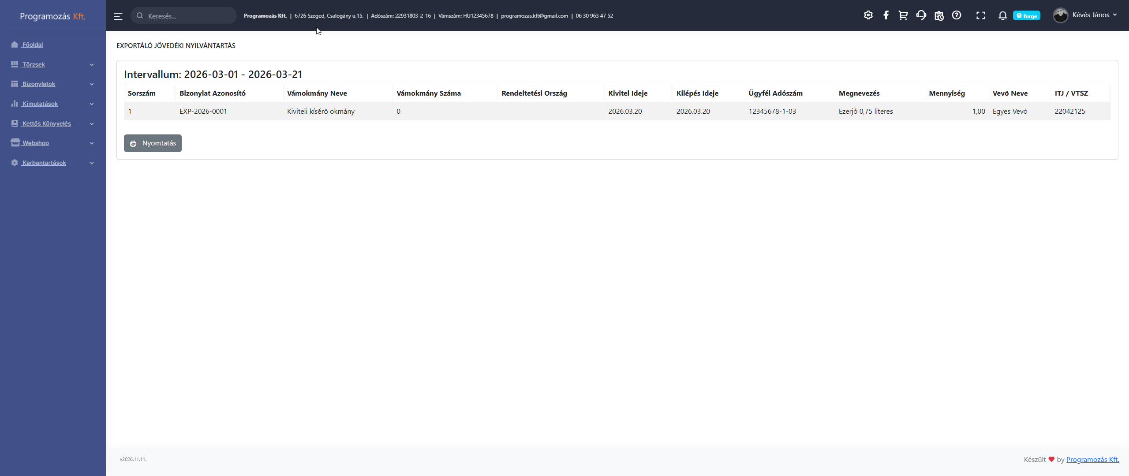Toggle fullscreen mode icon
Image resolution: width=1129 pixels, height=476 pixels.
980,15
